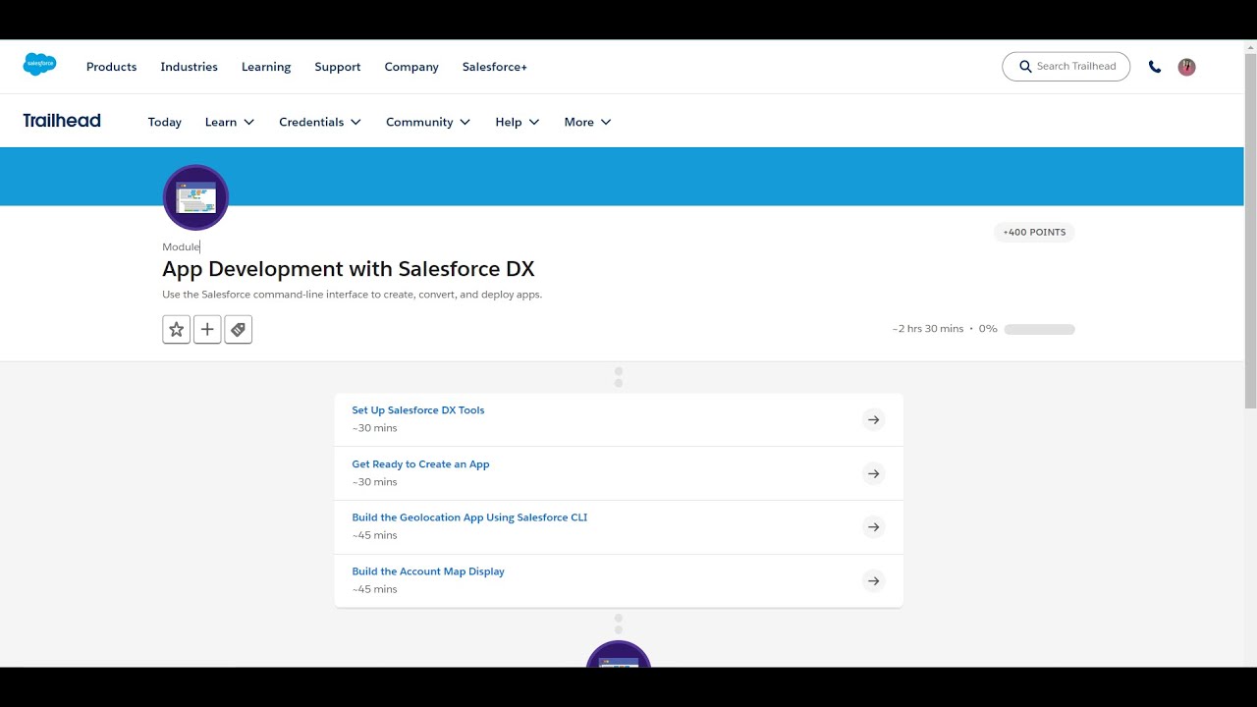The height and width of the screenshot is (707, 1257).
Task: Open the Company menu
Action: pyautogui.click(x=411, y=67)
